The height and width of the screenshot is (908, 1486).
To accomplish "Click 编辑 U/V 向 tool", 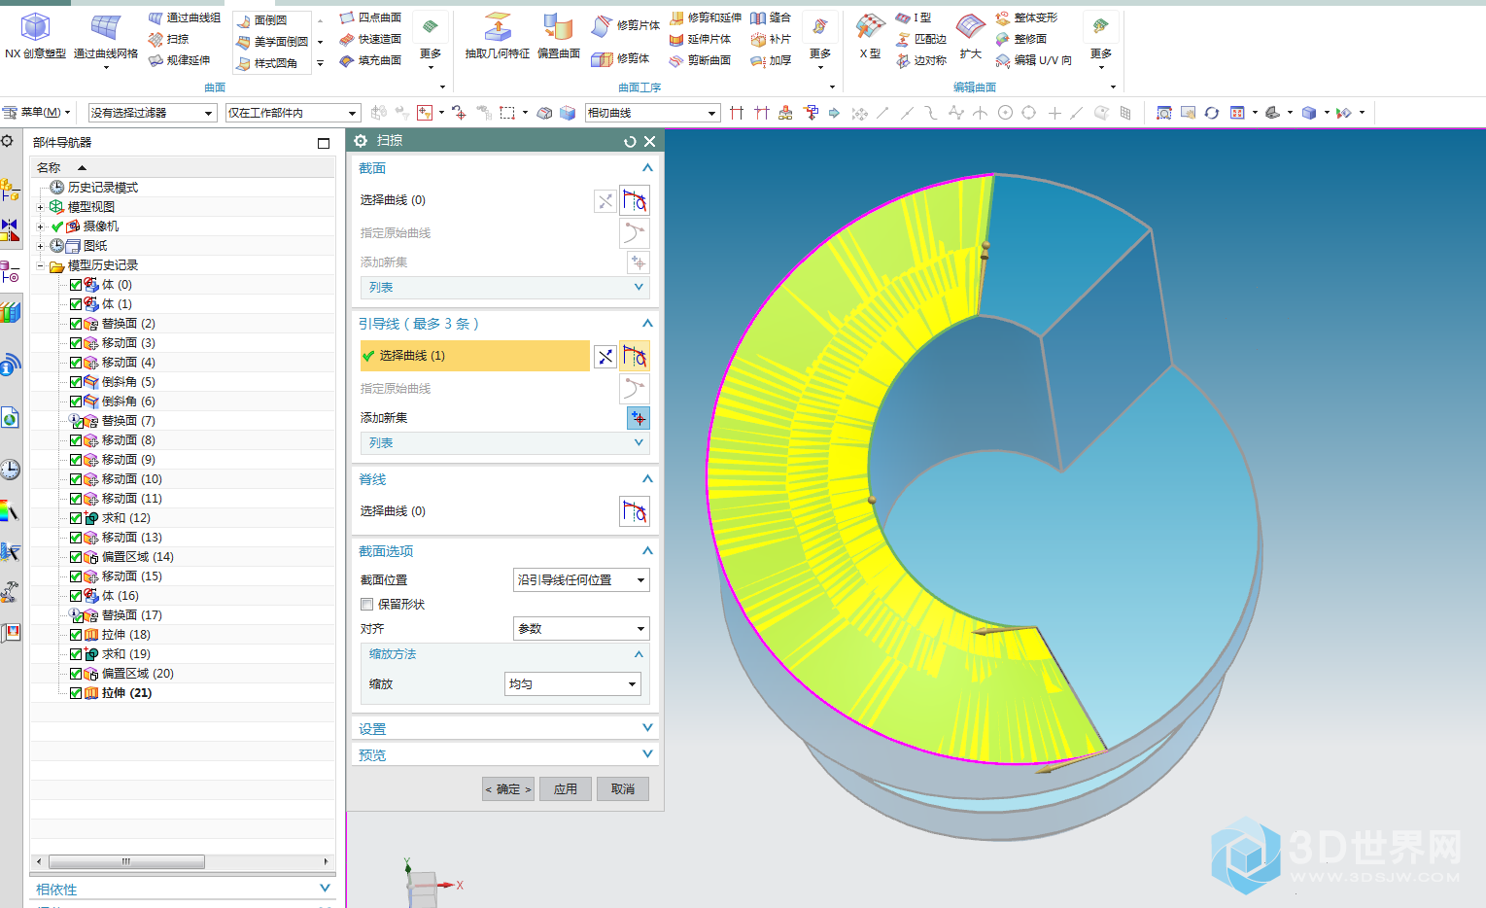I will (1033, 60).
